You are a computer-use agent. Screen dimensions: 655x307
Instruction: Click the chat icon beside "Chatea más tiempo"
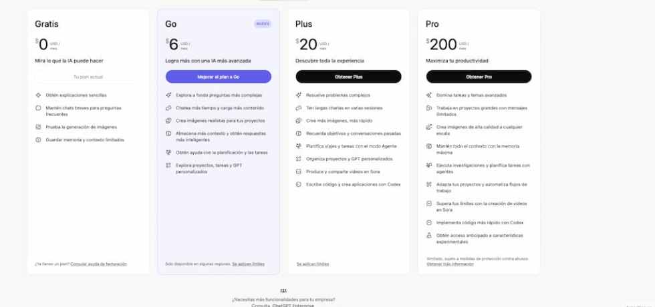168,108
